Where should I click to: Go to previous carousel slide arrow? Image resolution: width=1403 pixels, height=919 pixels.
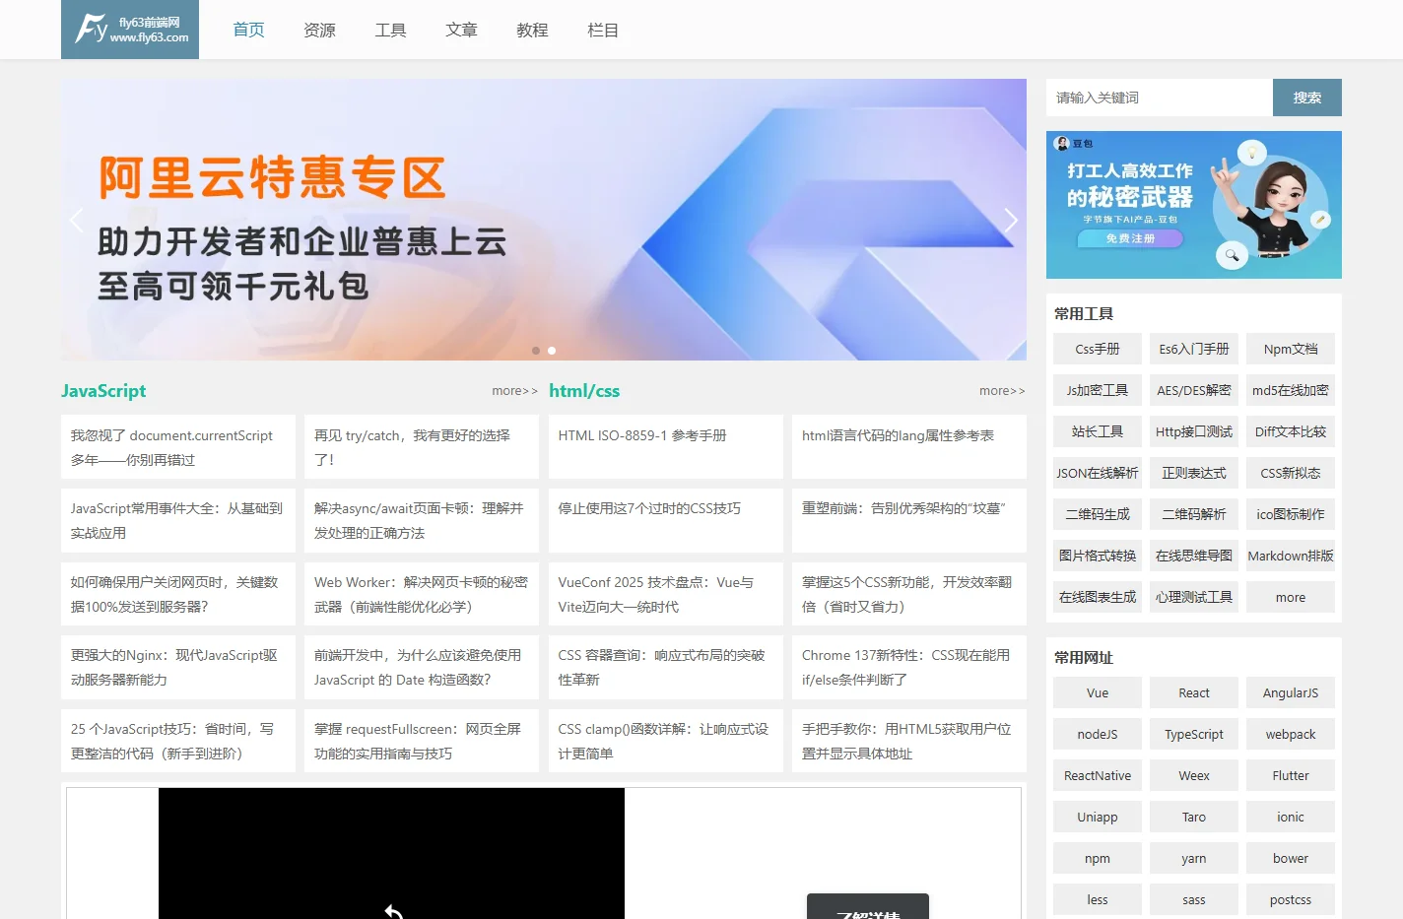[77, 220]
